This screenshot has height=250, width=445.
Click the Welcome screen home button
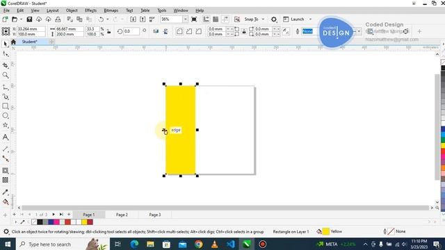click(13, 42)
